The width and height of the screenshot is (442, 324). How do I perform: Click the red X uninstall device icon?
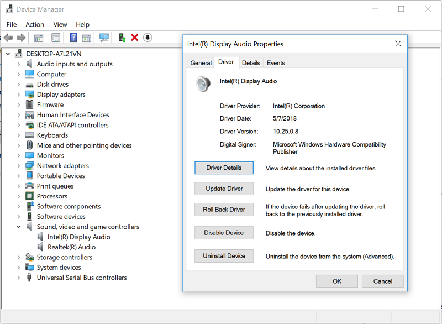click(135, 38)
